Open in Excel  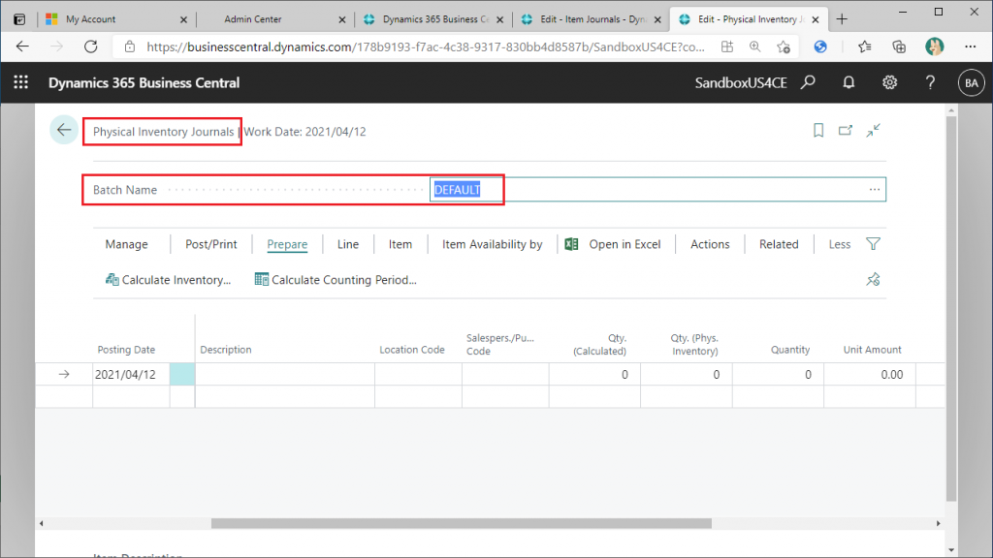(x=613, y=244)
